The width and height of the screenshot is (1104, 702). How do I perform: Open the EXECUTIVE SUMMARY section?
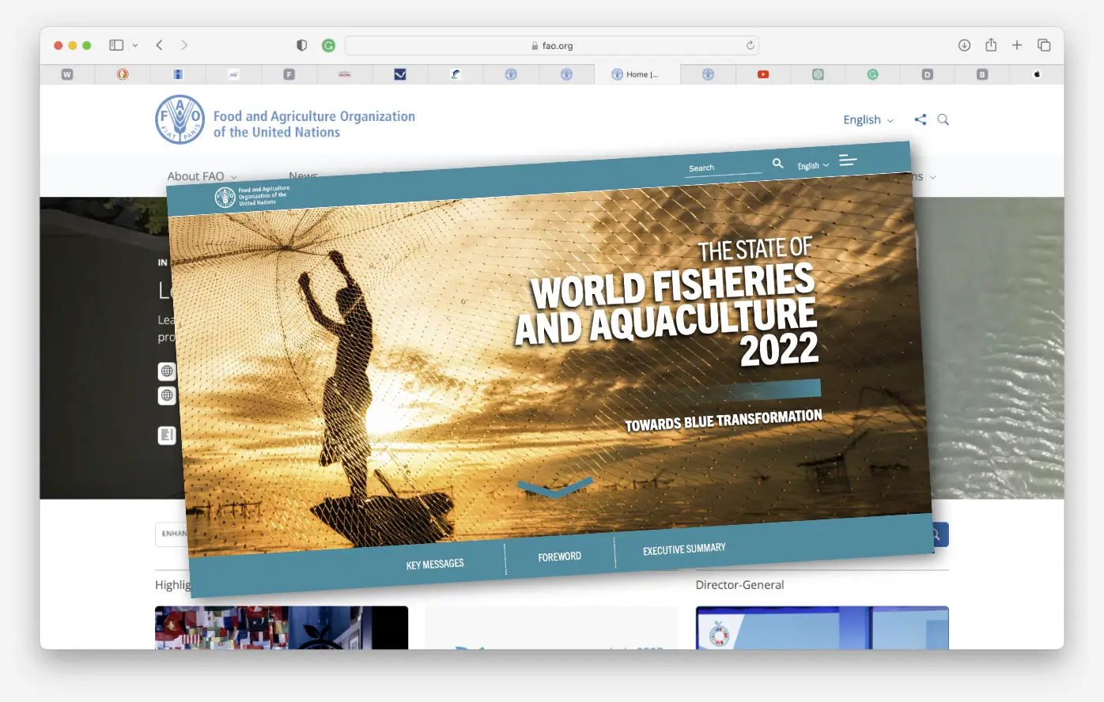pyautogui.click(x=684, y=549)
